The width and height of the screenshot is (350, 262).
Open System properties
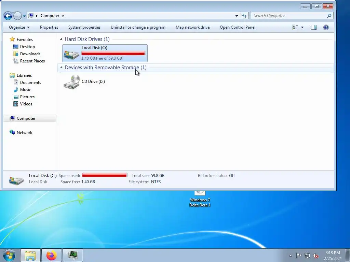[84, 27]
